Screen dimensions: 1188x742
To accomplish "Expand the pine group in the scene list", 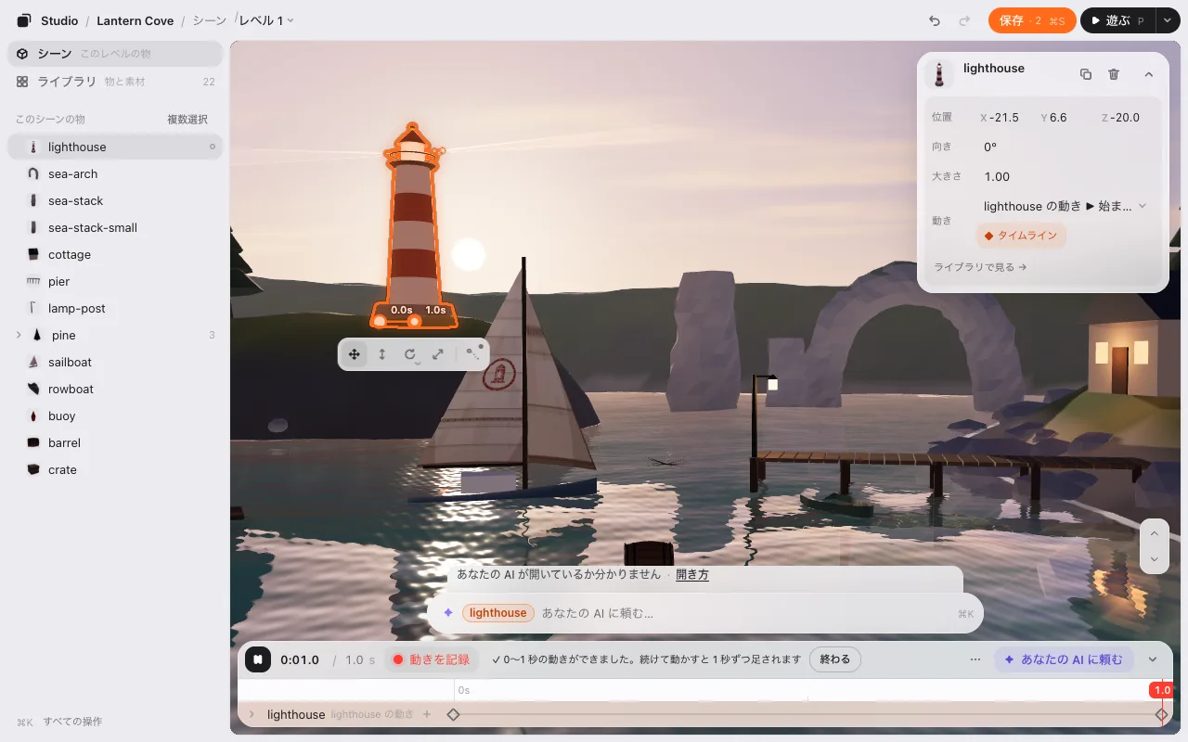I will click(x=19, y=335).
